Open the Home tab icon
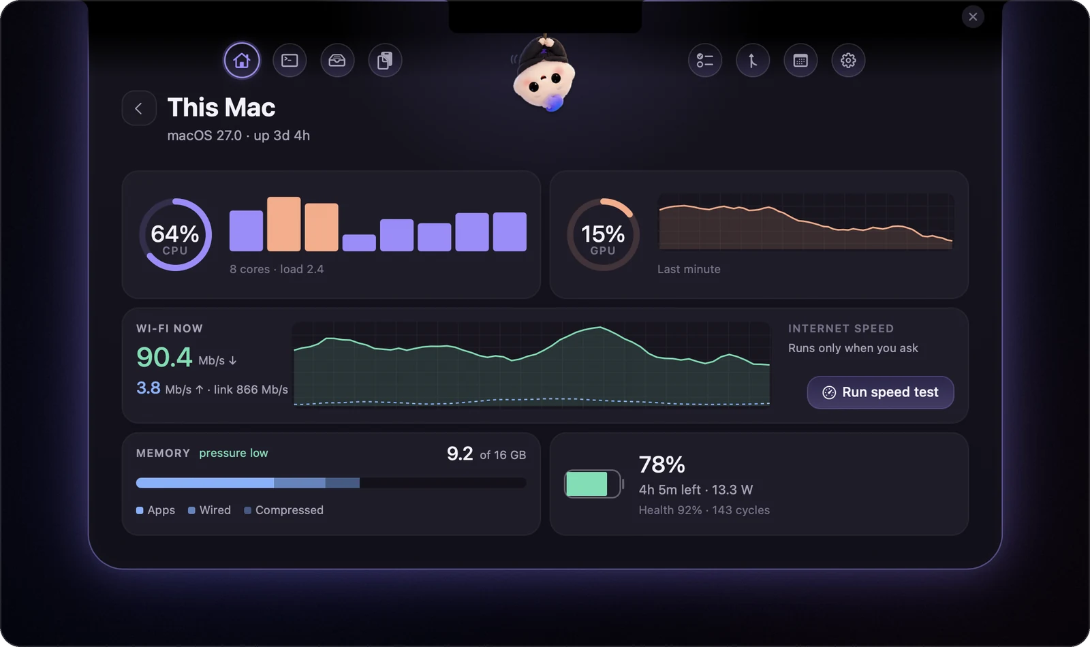1090x647 pixels. click(x=242, y=61)
